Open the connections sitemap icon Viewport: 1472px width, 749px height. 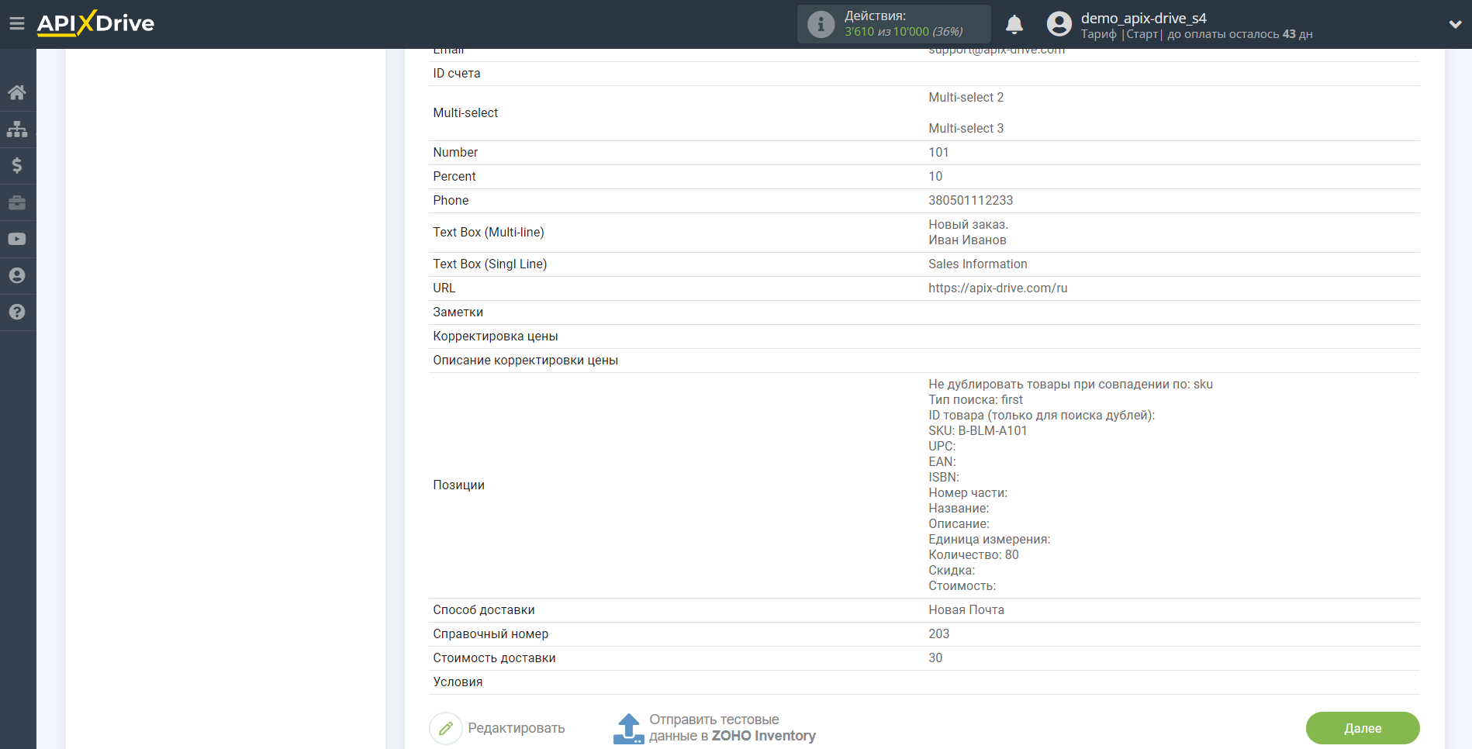pos(17,129)
